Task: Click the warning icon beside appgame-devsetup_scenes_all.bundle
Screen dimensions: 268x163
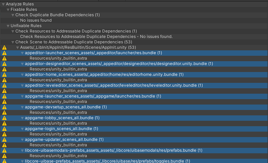Action: click(4, 107)
